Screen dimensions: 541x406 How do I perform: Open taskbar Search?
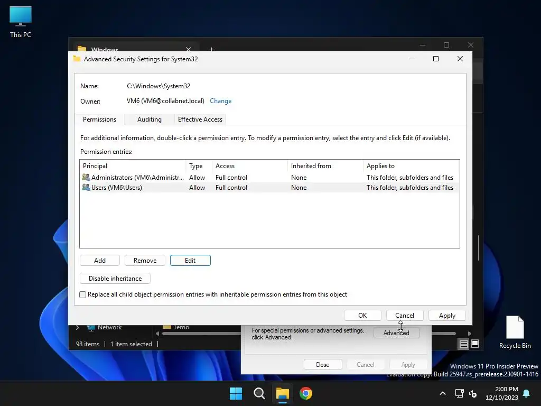pos(259,393)
